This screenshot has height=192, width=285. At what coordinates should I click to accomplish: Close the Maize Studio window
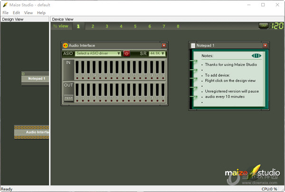277,5
